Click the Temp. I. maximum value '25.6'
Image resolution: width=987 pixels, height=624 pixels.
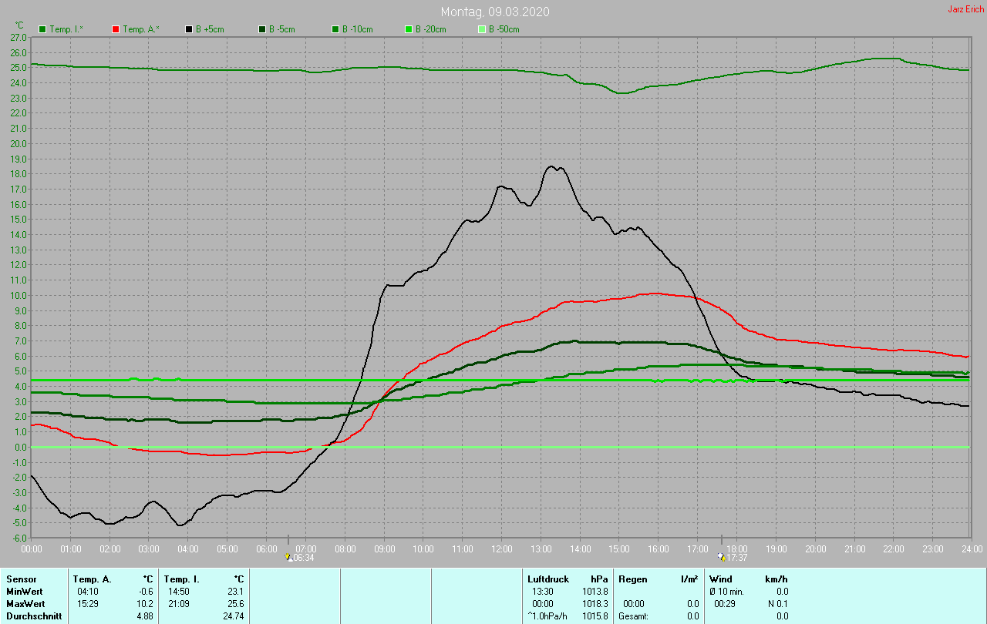click(235, 604)
